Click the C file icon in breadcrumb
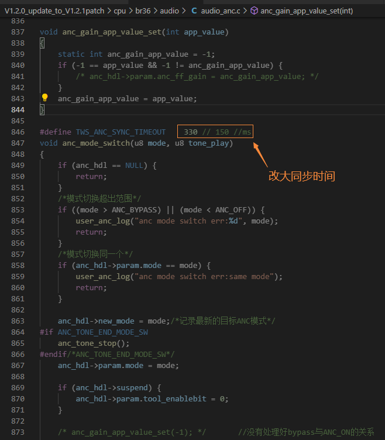Screen dimensions: 385x440 194,11
